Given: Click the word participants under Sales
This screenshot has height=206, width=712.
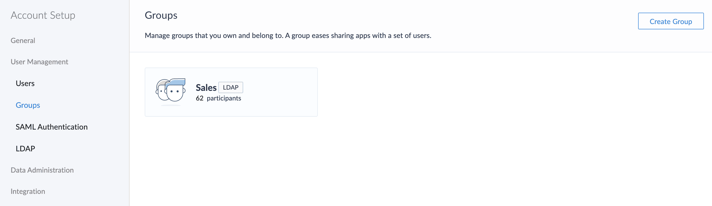Looking at the screenshot, I should [224, 98].
